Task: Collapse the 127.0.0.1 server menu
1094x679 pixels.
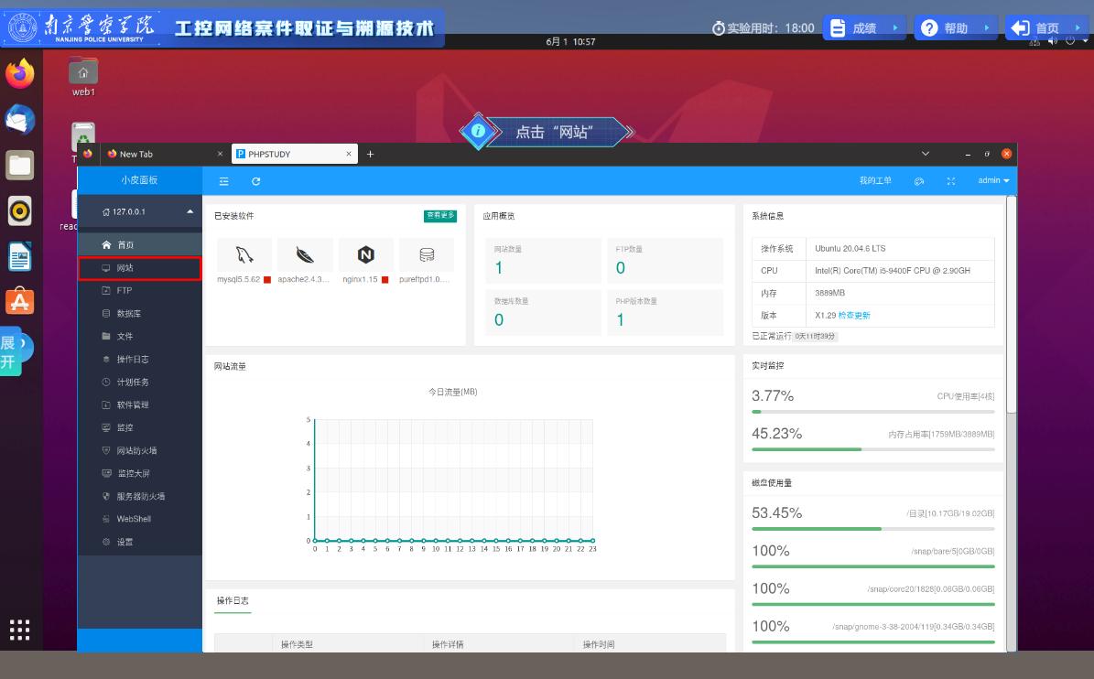Action: [190, 211]
